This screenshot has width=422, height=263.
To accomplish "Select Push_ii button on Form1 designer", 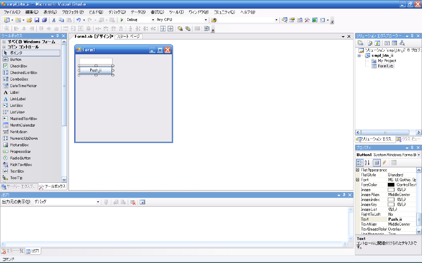I will [x=96, y=70].
